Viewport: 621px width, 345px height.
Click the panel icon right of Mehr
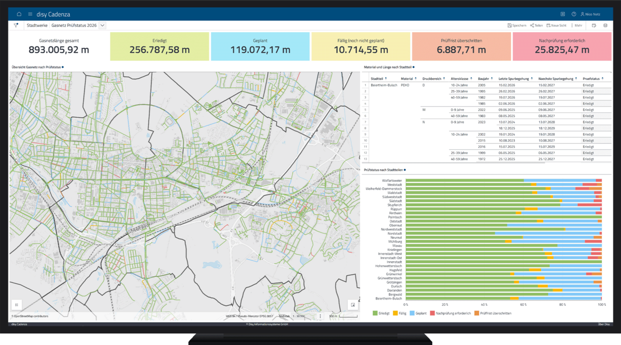pos(594,25)
